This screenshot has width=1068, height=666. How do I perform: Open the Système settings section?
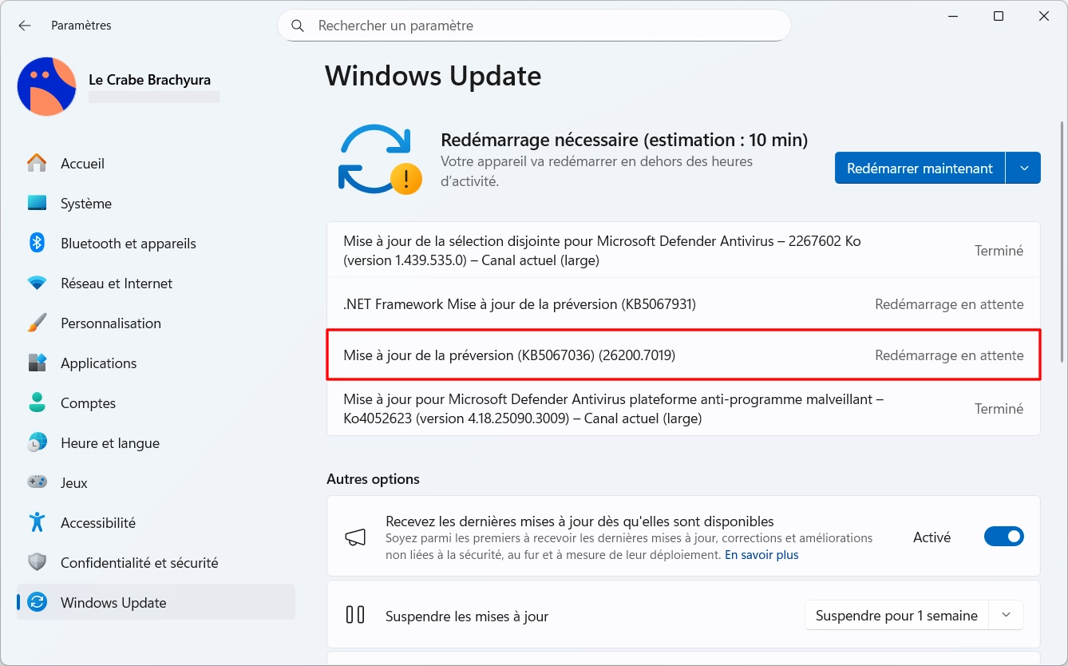(x=86, y=203)
